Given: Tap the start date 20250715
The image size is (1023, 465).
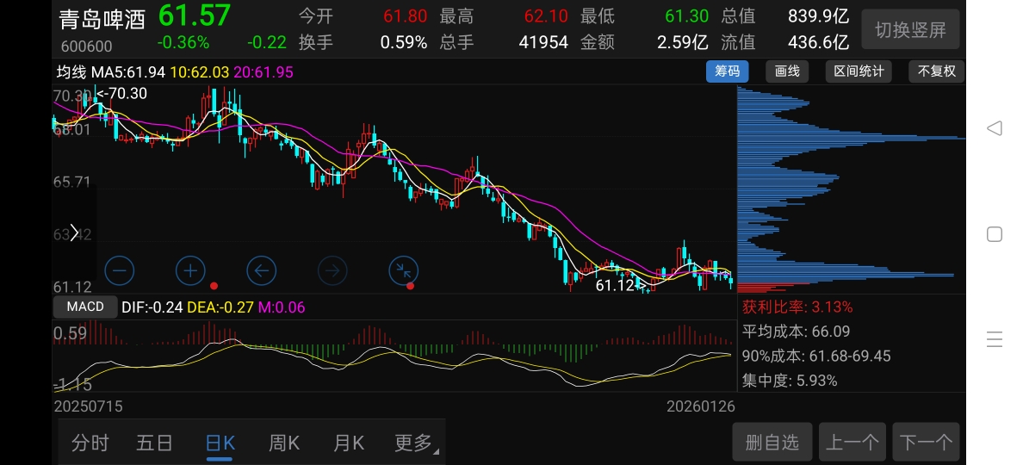Looking at the screenshot, I should tap(88, 406).
